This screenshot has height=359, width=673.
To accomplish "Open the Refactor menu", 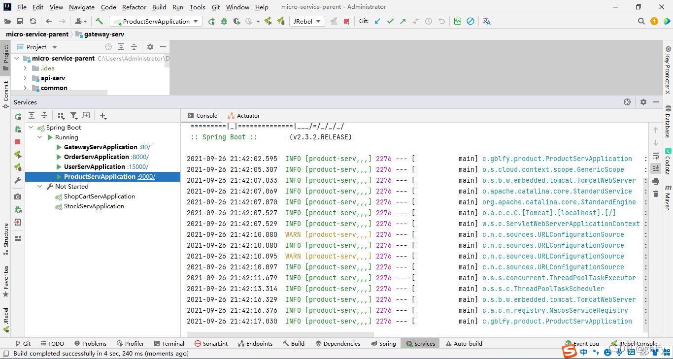I will click(x=134, y=7).
